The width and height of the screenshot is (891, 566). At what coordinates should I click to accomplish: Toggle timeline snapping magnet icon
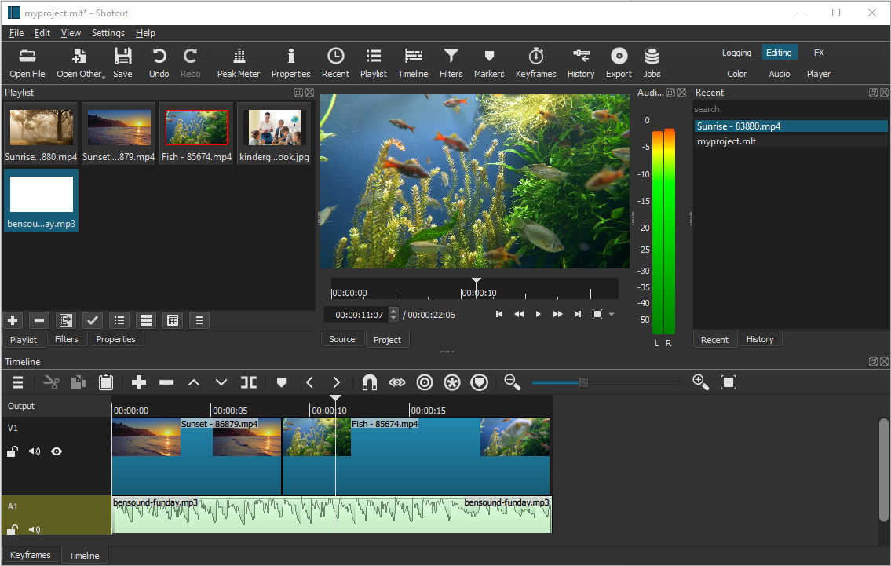pos(370,382)
